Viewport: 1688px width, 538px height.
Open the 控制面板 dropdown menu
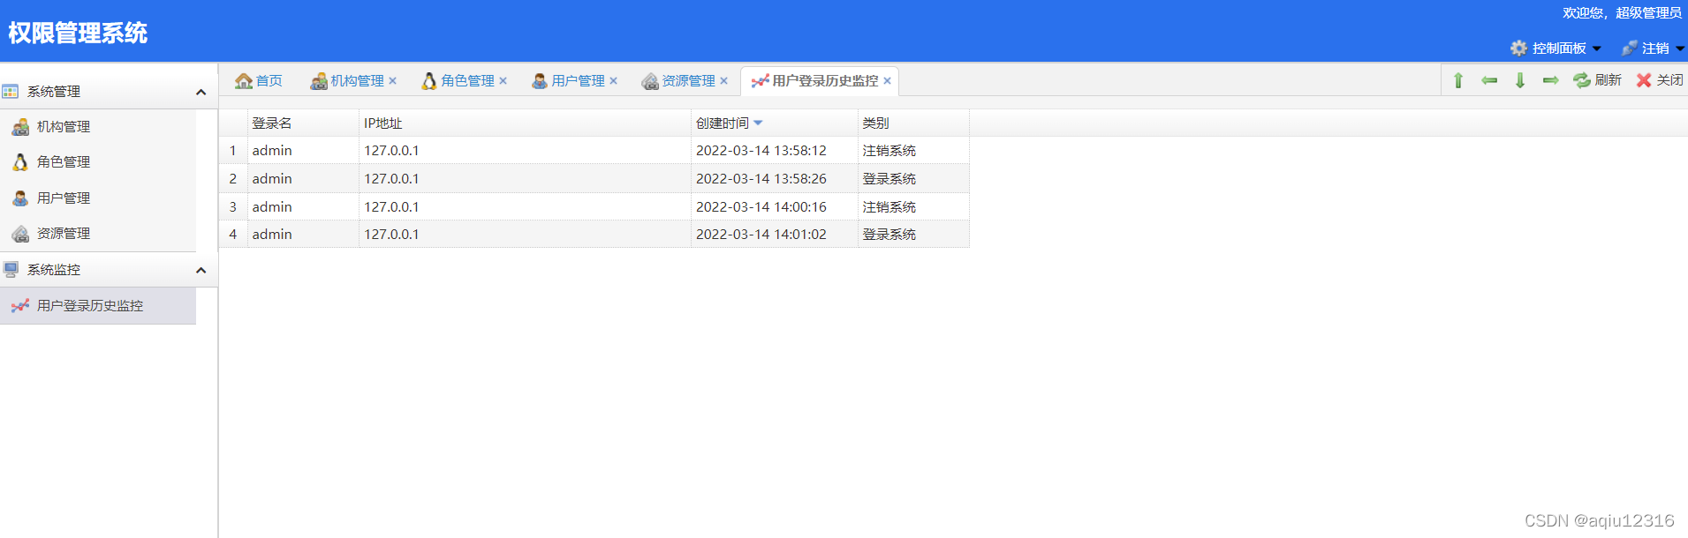click(1556, 49)
